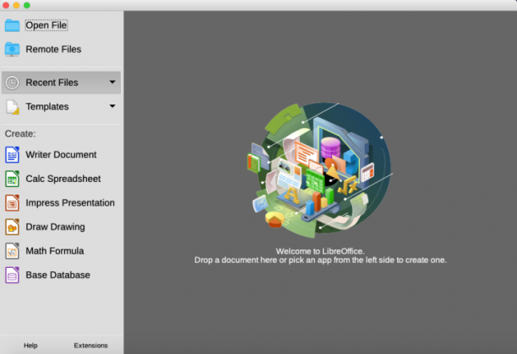Image resolution: width=517 pixels, height=354 pixels.
Task: Expand the Recent Files dropdown arrow
Action: (112, 82)
